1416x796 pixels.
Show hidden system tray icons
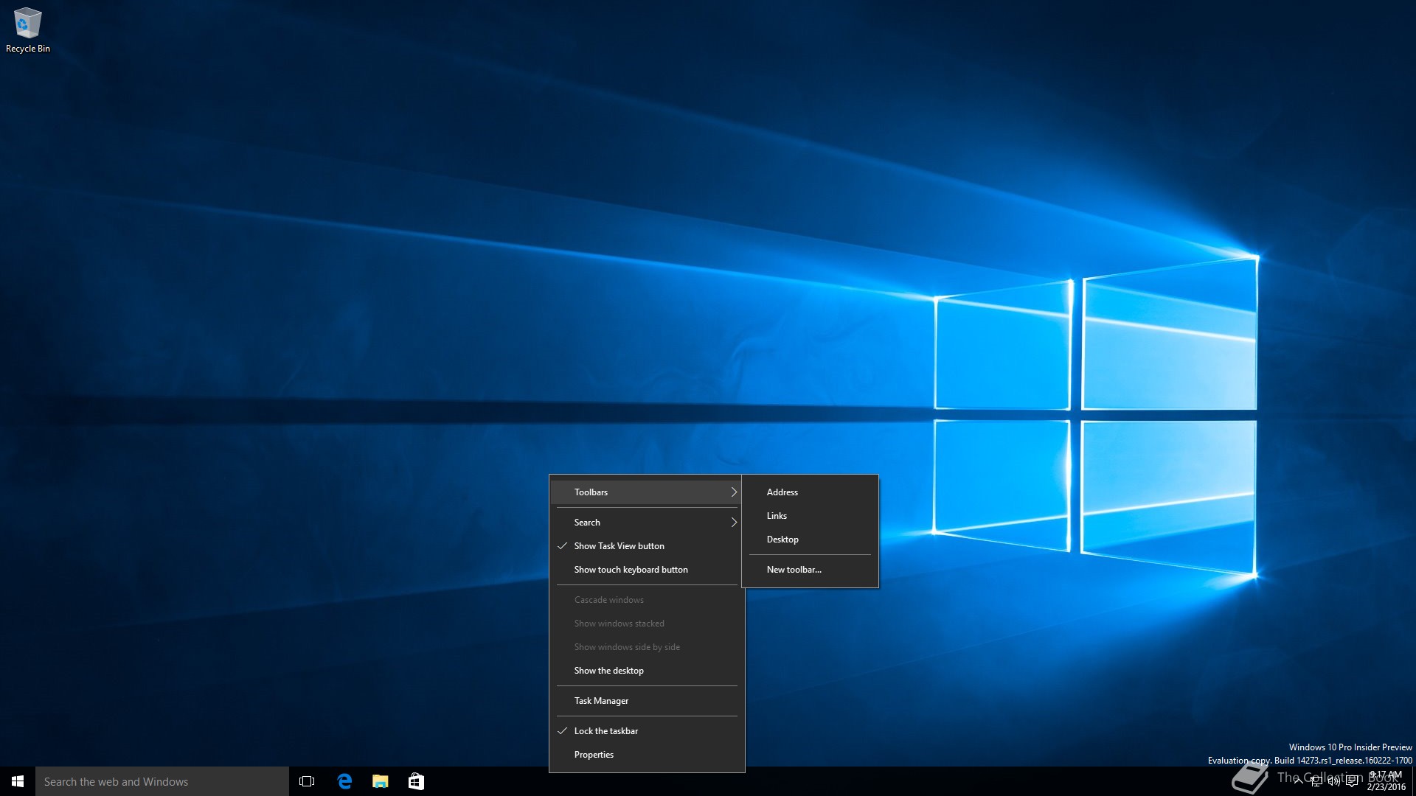tap(1298, 781)
